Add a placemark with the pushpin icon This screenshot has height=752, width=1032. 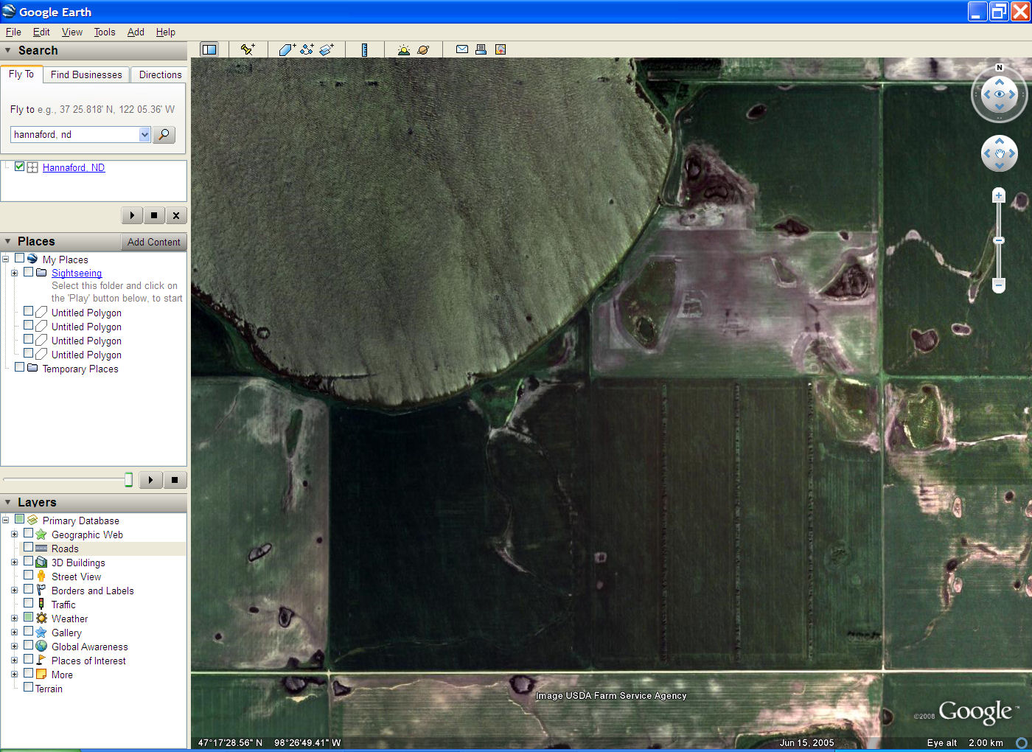click(248, 49)
